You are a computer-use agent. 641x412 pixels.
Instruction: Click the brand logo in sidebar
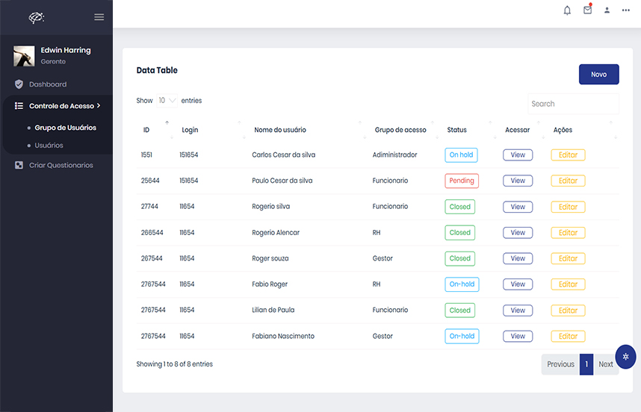pyautogui.click(x=36, y=17)
